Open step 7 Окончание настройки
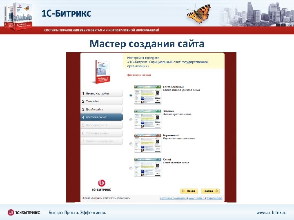Image resolution: width=294 pixels, height=220 pixels. coord(102,141)
